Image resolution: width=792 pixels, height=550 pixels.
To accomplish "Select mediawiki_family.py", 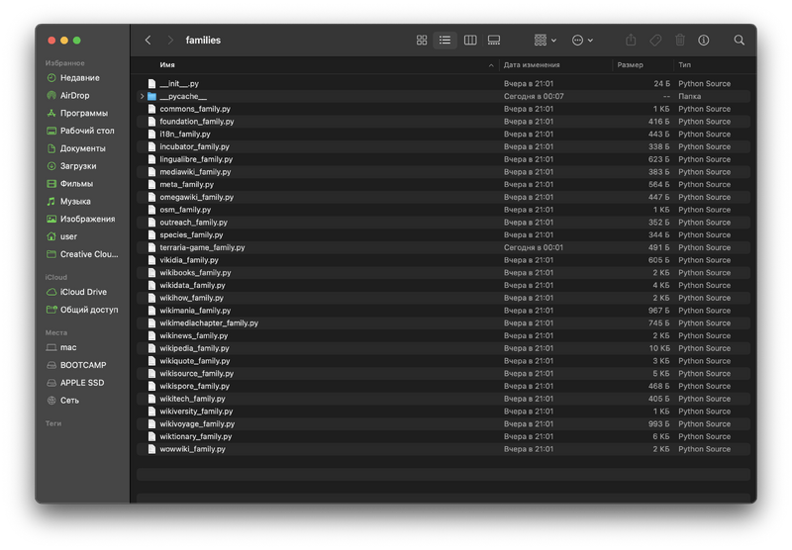I will (444, 172).
